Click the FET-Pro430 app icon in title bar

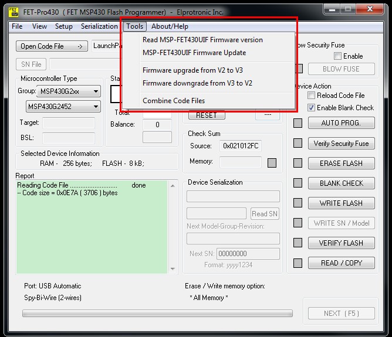coord(13,12)
